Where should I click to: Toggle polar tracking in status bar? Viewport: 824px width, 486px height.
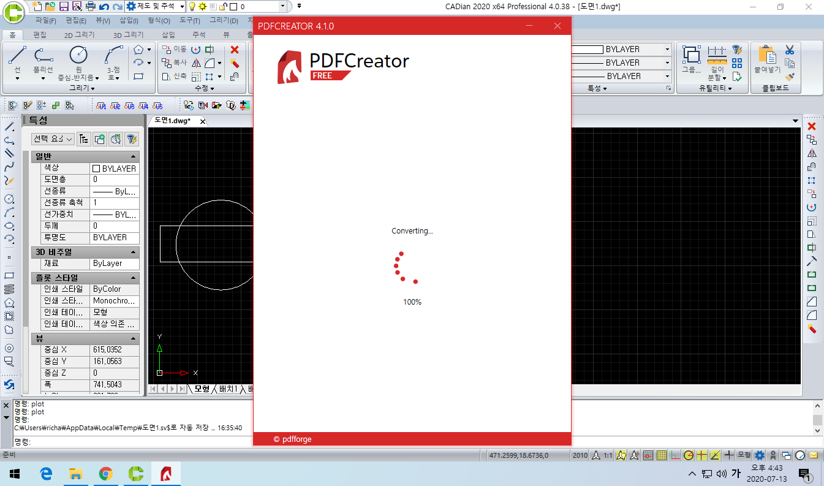(x=689, y=455)
